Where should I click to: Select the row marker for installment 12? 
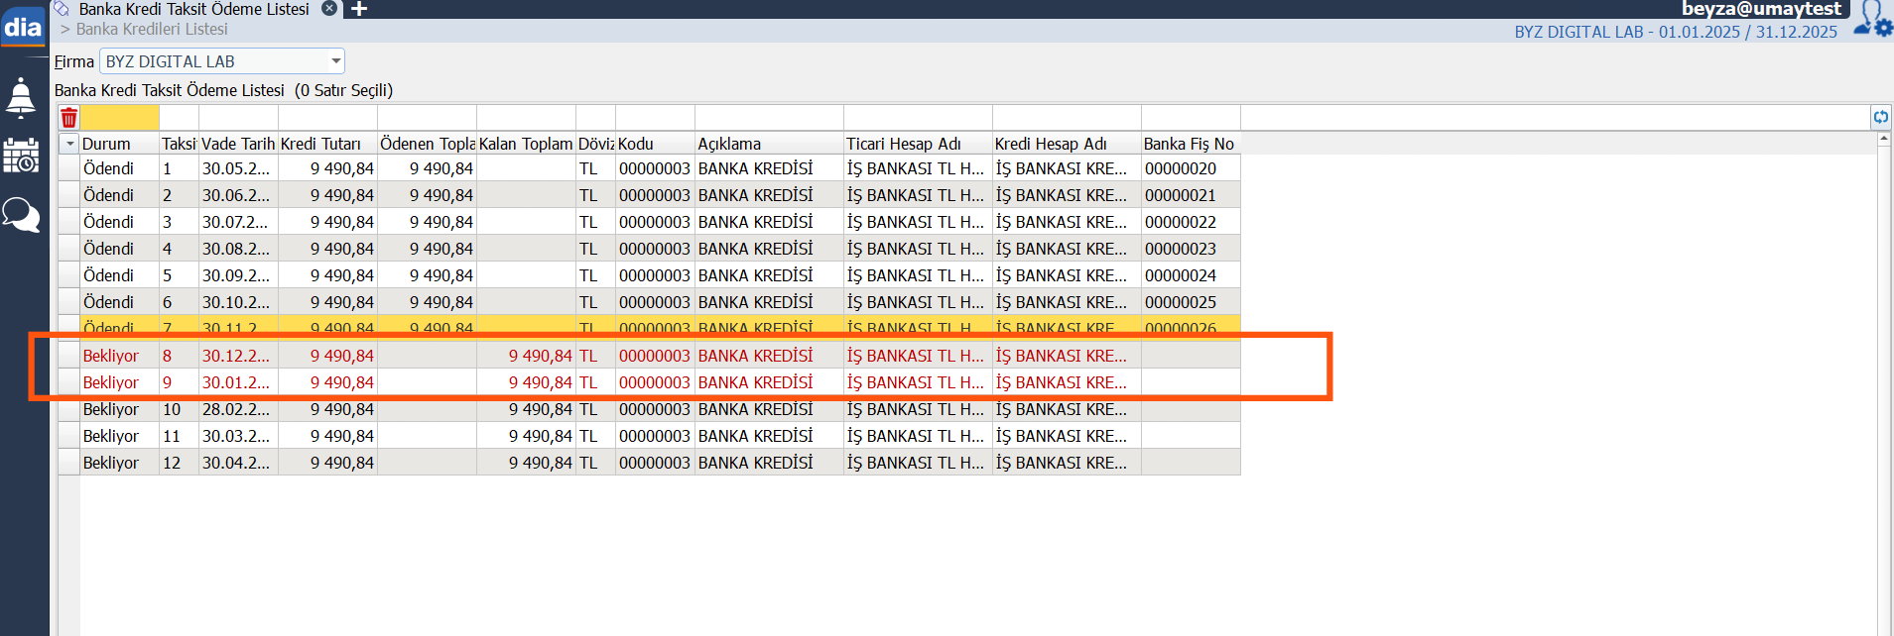tap(68, 463)
